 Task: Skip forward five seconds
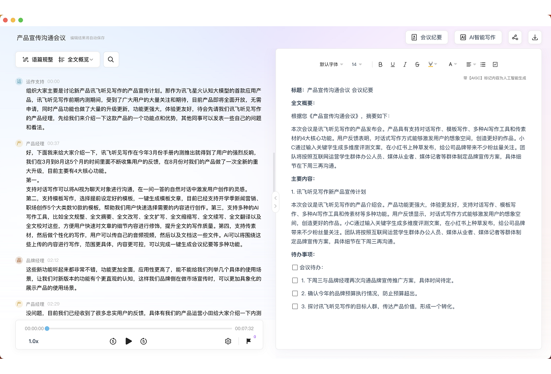143,341
